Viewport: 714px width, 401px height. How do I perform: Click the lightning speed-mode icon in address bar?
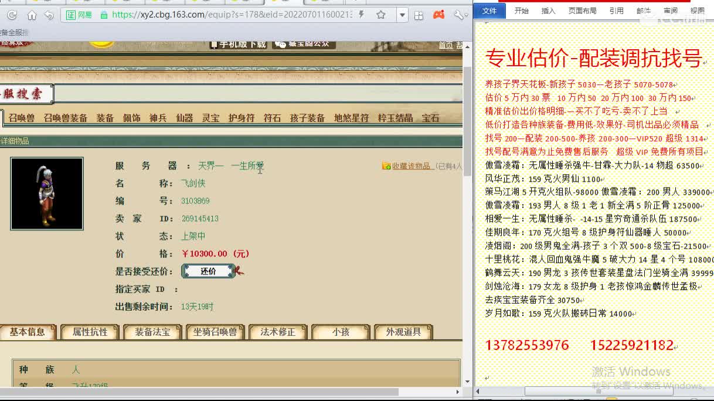coord(362,15)
